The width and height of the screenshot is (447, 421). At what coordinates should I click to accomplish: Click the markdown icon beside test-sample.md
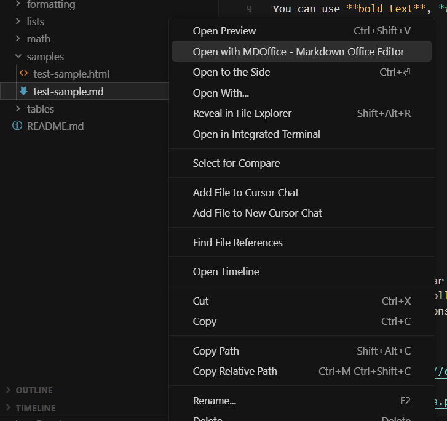point(23,91)
